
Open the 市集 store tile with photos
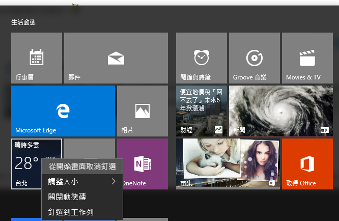(228, 164)
